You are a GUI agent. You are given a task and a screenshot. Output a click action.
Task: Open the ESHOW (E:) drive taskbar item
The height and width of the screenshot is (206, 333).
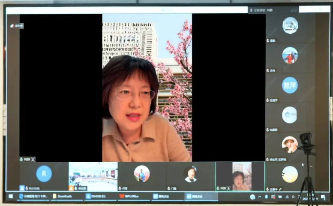click(x=96, y=196)
